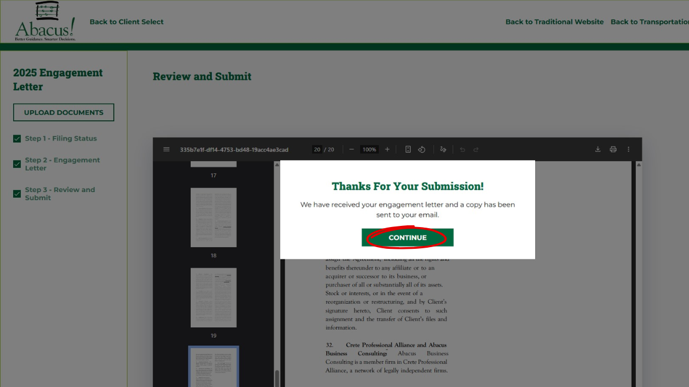Open the PDF more actions menu
This screenshot has height=387, width=689.
click(x=629, y=150)
